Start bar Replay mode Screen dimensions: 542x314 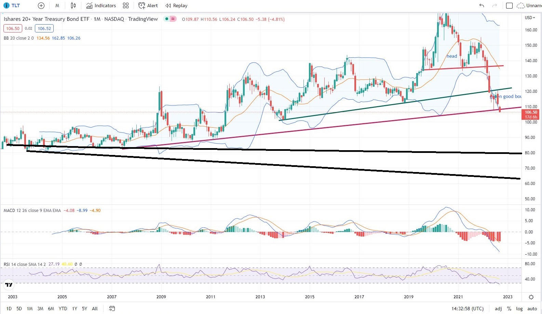pos(176,5)
